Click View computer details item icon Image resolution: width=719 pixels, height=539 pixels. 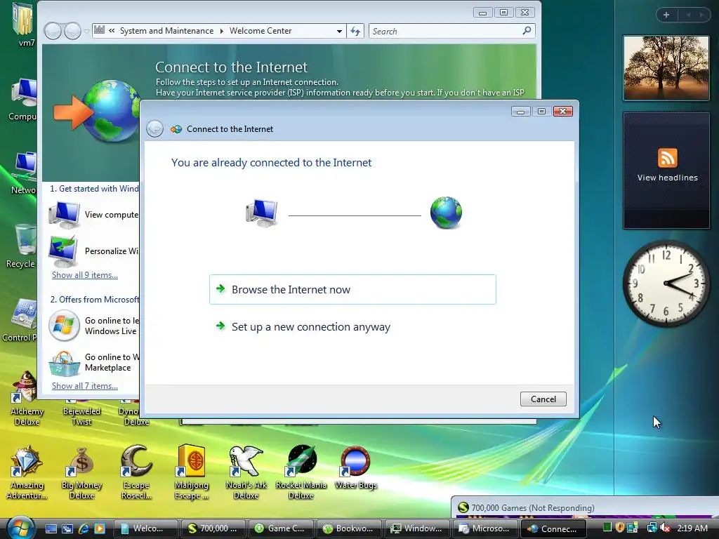(x=64, y=215)
